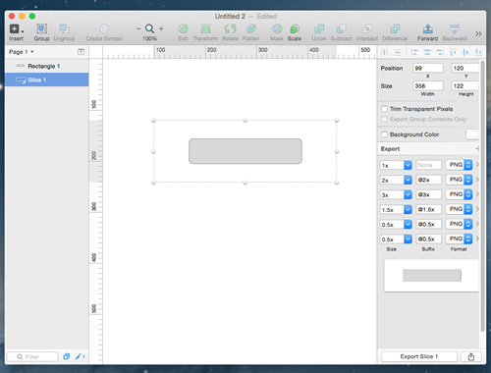Image resolution: width=491 pixels, height=373 pixels.
Task: Click align left edges icon
Action: [414, 52]
